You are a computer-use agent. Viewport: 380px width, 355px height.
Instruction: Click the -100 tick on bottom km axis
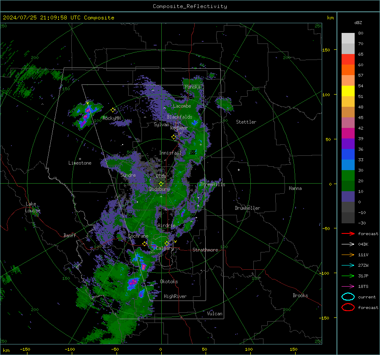pyautogui.click(x=70, y=350)
